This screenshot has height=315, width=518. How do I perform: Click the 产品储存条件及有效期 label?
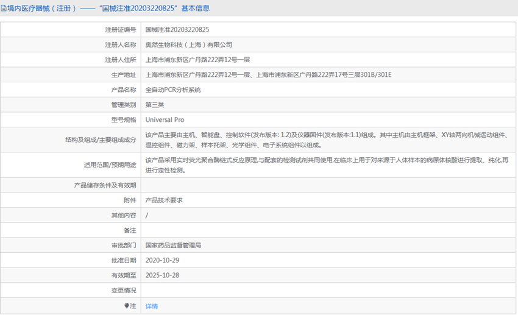pyautogui.click(x=105, y=185)
